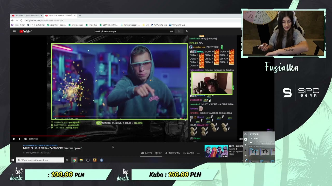Reload the current browser page
Screen dimensions: 332x186
tap(21, 20)
